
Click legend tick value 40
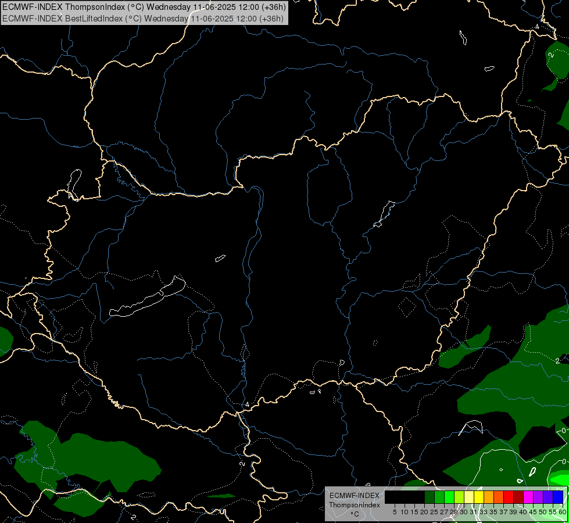(x=523, y=512)
